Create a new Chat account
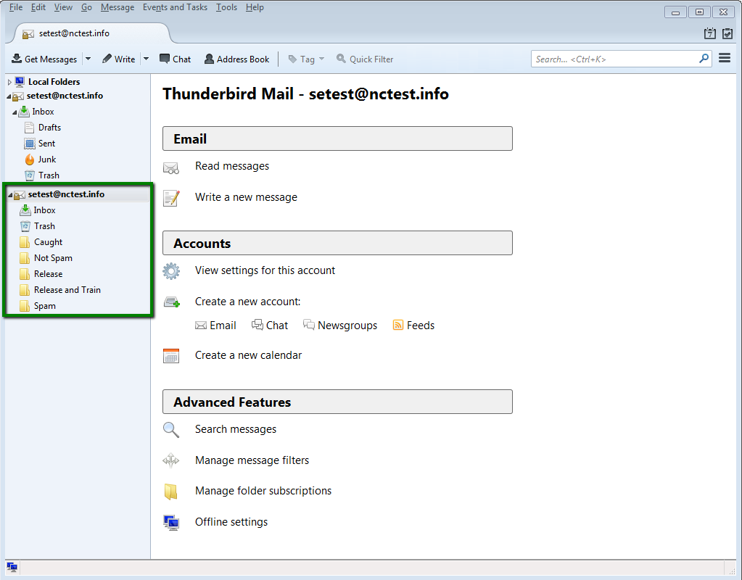Viewport: 742px width, 580px height. pos(270,326)
